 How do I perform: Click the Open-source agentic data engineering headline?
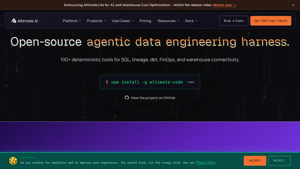tap(150, 42)
